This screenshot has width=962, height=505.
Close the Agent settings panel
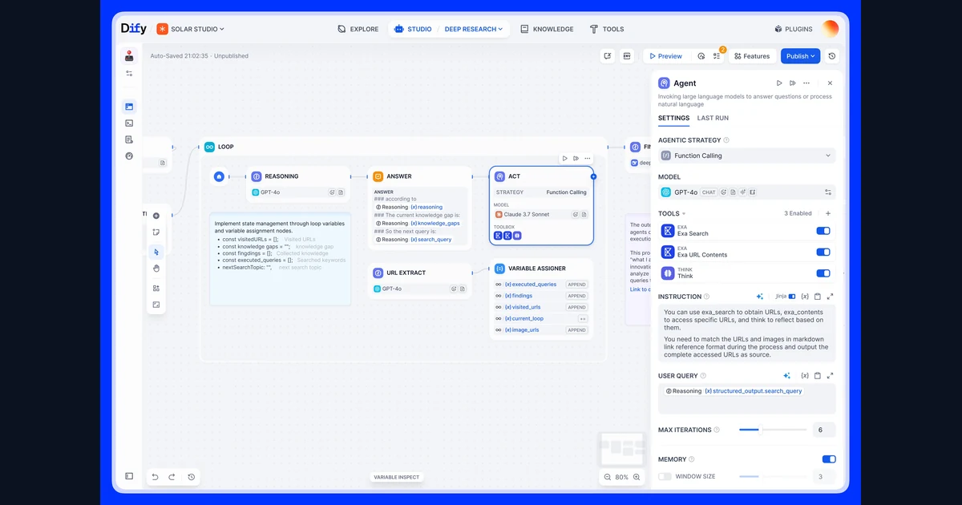[x=830, y=83]
